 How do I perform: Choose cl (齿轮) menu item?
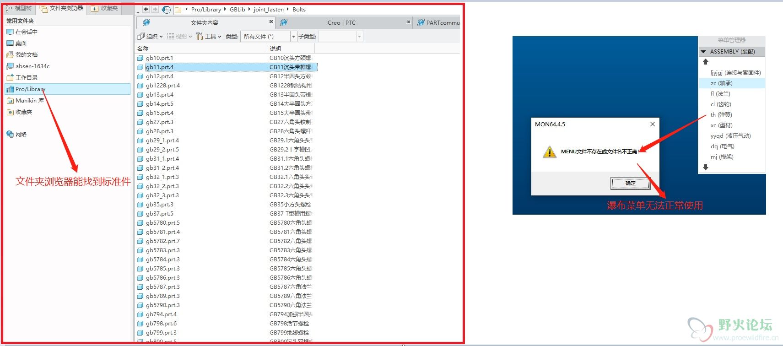pos(721,104)
